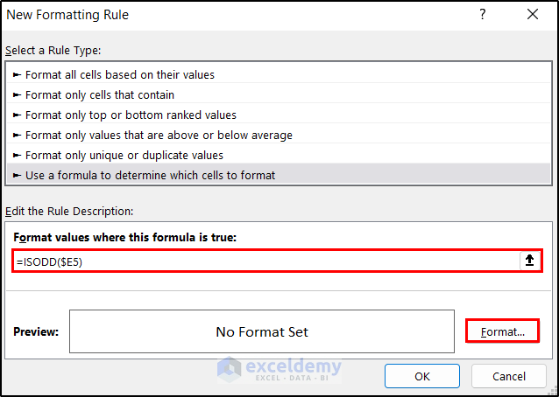
Task: Click the =ISODD($E5) formula input box
Action: pos(263,261)
